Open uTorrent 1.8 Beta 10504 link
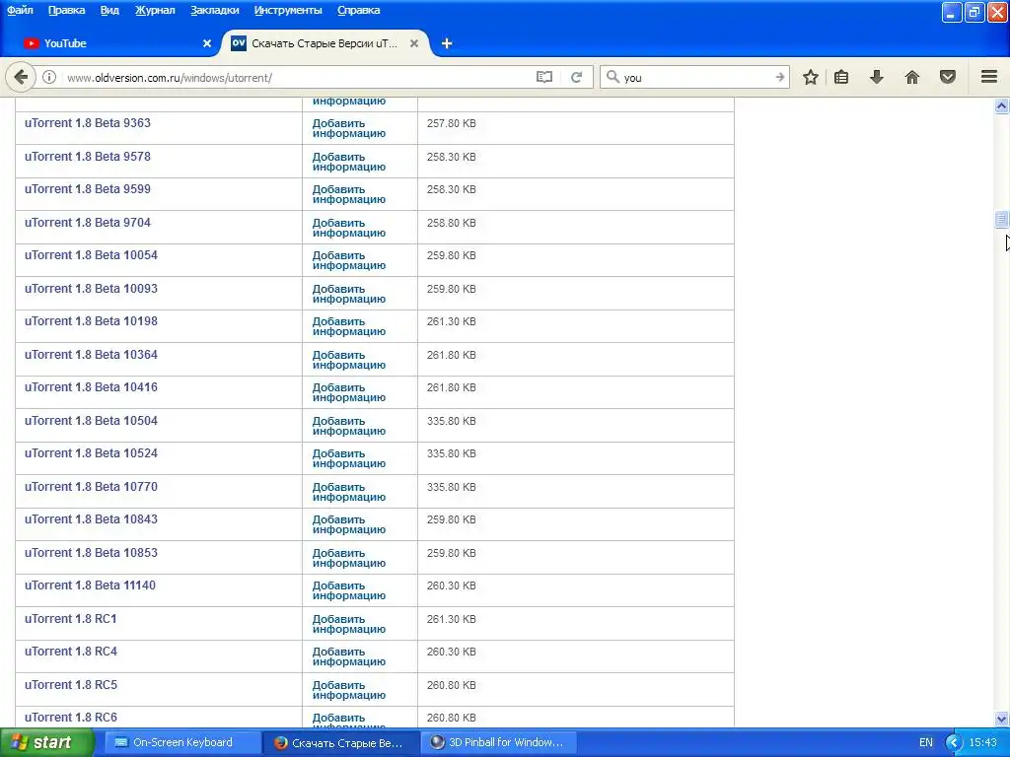Image resolution: width=1010 pixels, height=757 pixels. click(x=91, y=421)
